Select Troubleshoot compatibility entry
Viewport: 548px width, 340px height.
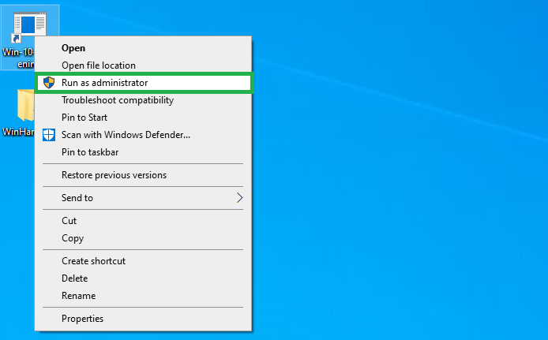pos(143,100)
